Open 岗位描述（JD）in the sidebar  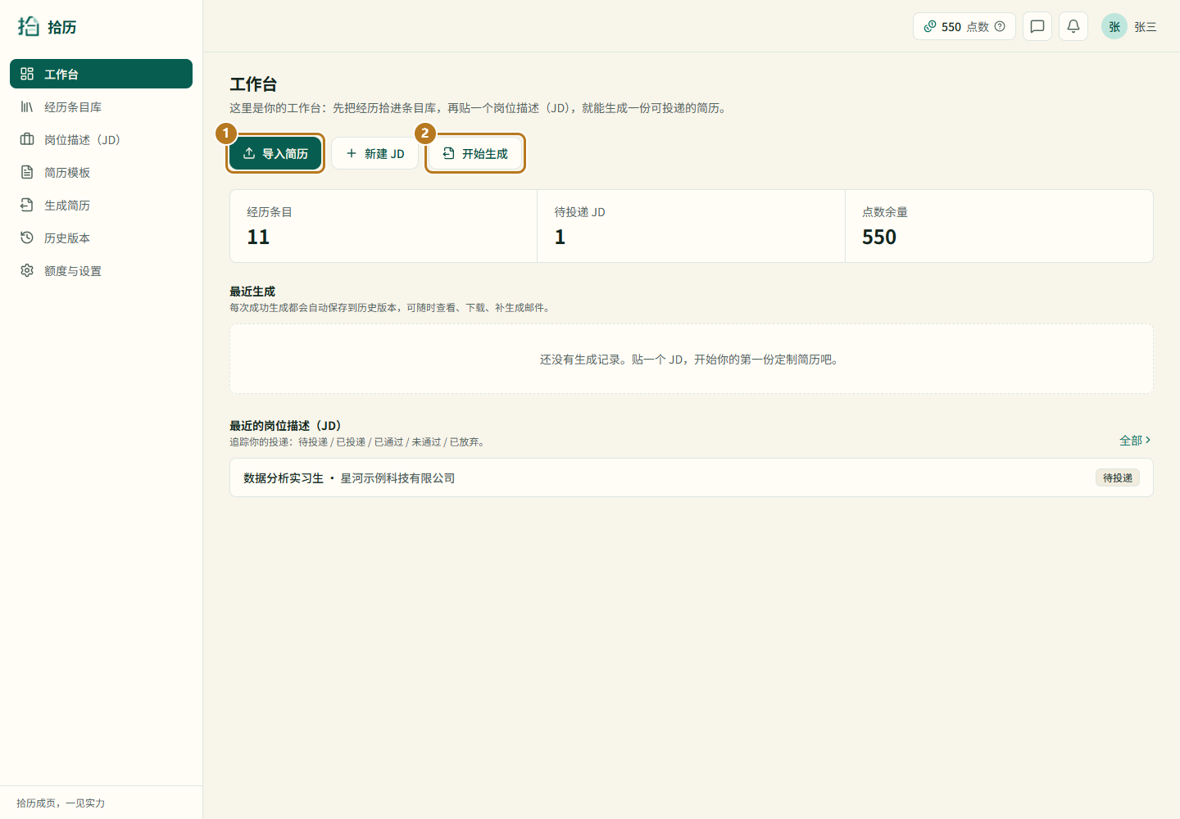coord(101,139)
